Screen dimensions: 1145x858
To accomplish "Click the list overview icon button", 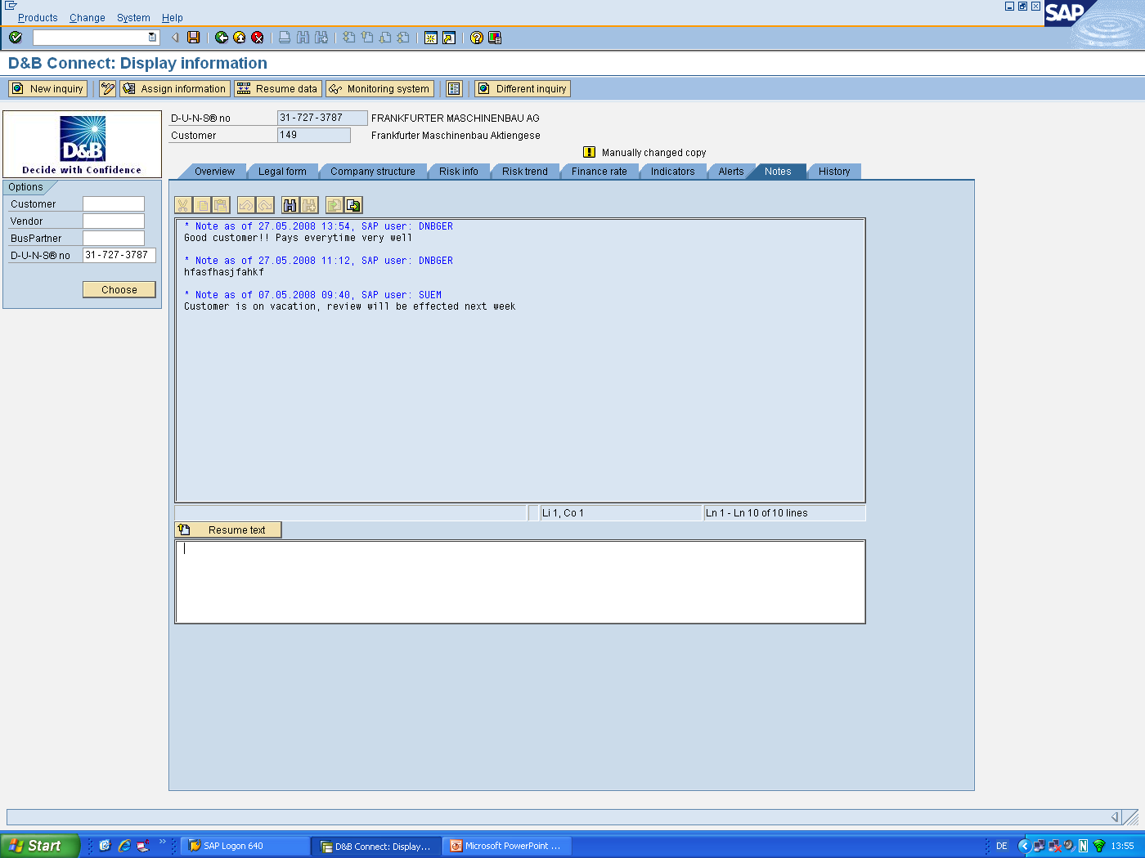I will tap(455, 89).
